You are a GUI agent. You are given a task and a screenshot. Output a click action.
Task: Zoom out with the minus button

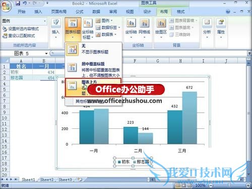coord(211,185)
